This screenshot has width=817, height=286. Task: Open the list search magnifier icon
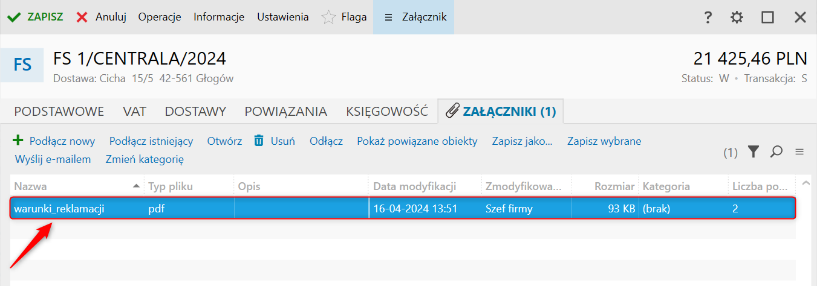(x=776, y=152)
